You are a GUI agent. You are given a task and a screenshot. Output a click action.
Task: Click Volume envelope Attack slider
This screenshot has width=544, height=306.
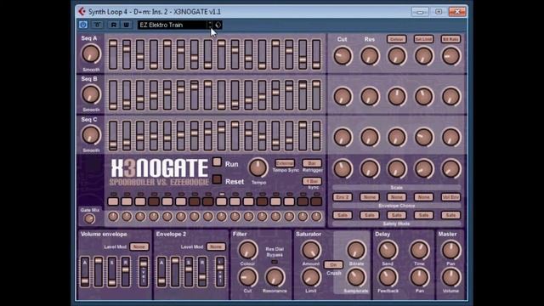coord(85,272)
